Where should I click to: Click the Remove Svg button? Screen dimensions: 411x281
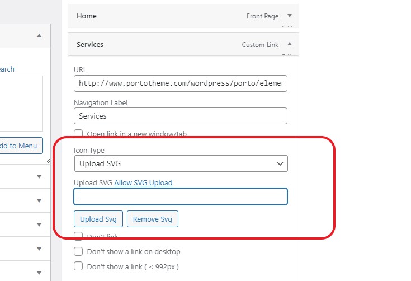(153, 219)
